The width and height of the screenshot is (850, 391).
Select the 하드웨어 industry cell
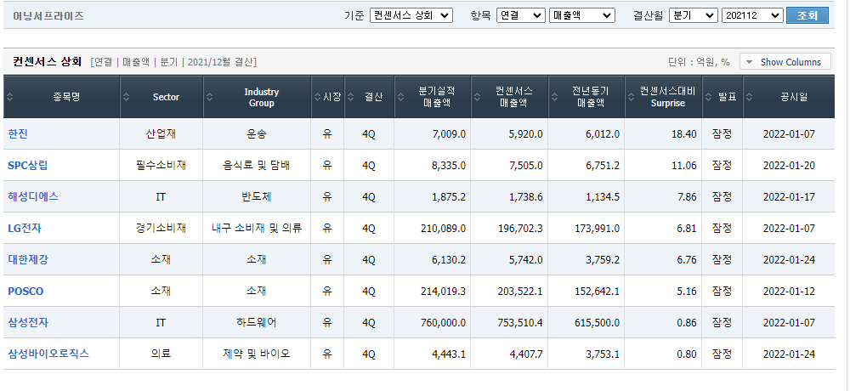[257, 323]
